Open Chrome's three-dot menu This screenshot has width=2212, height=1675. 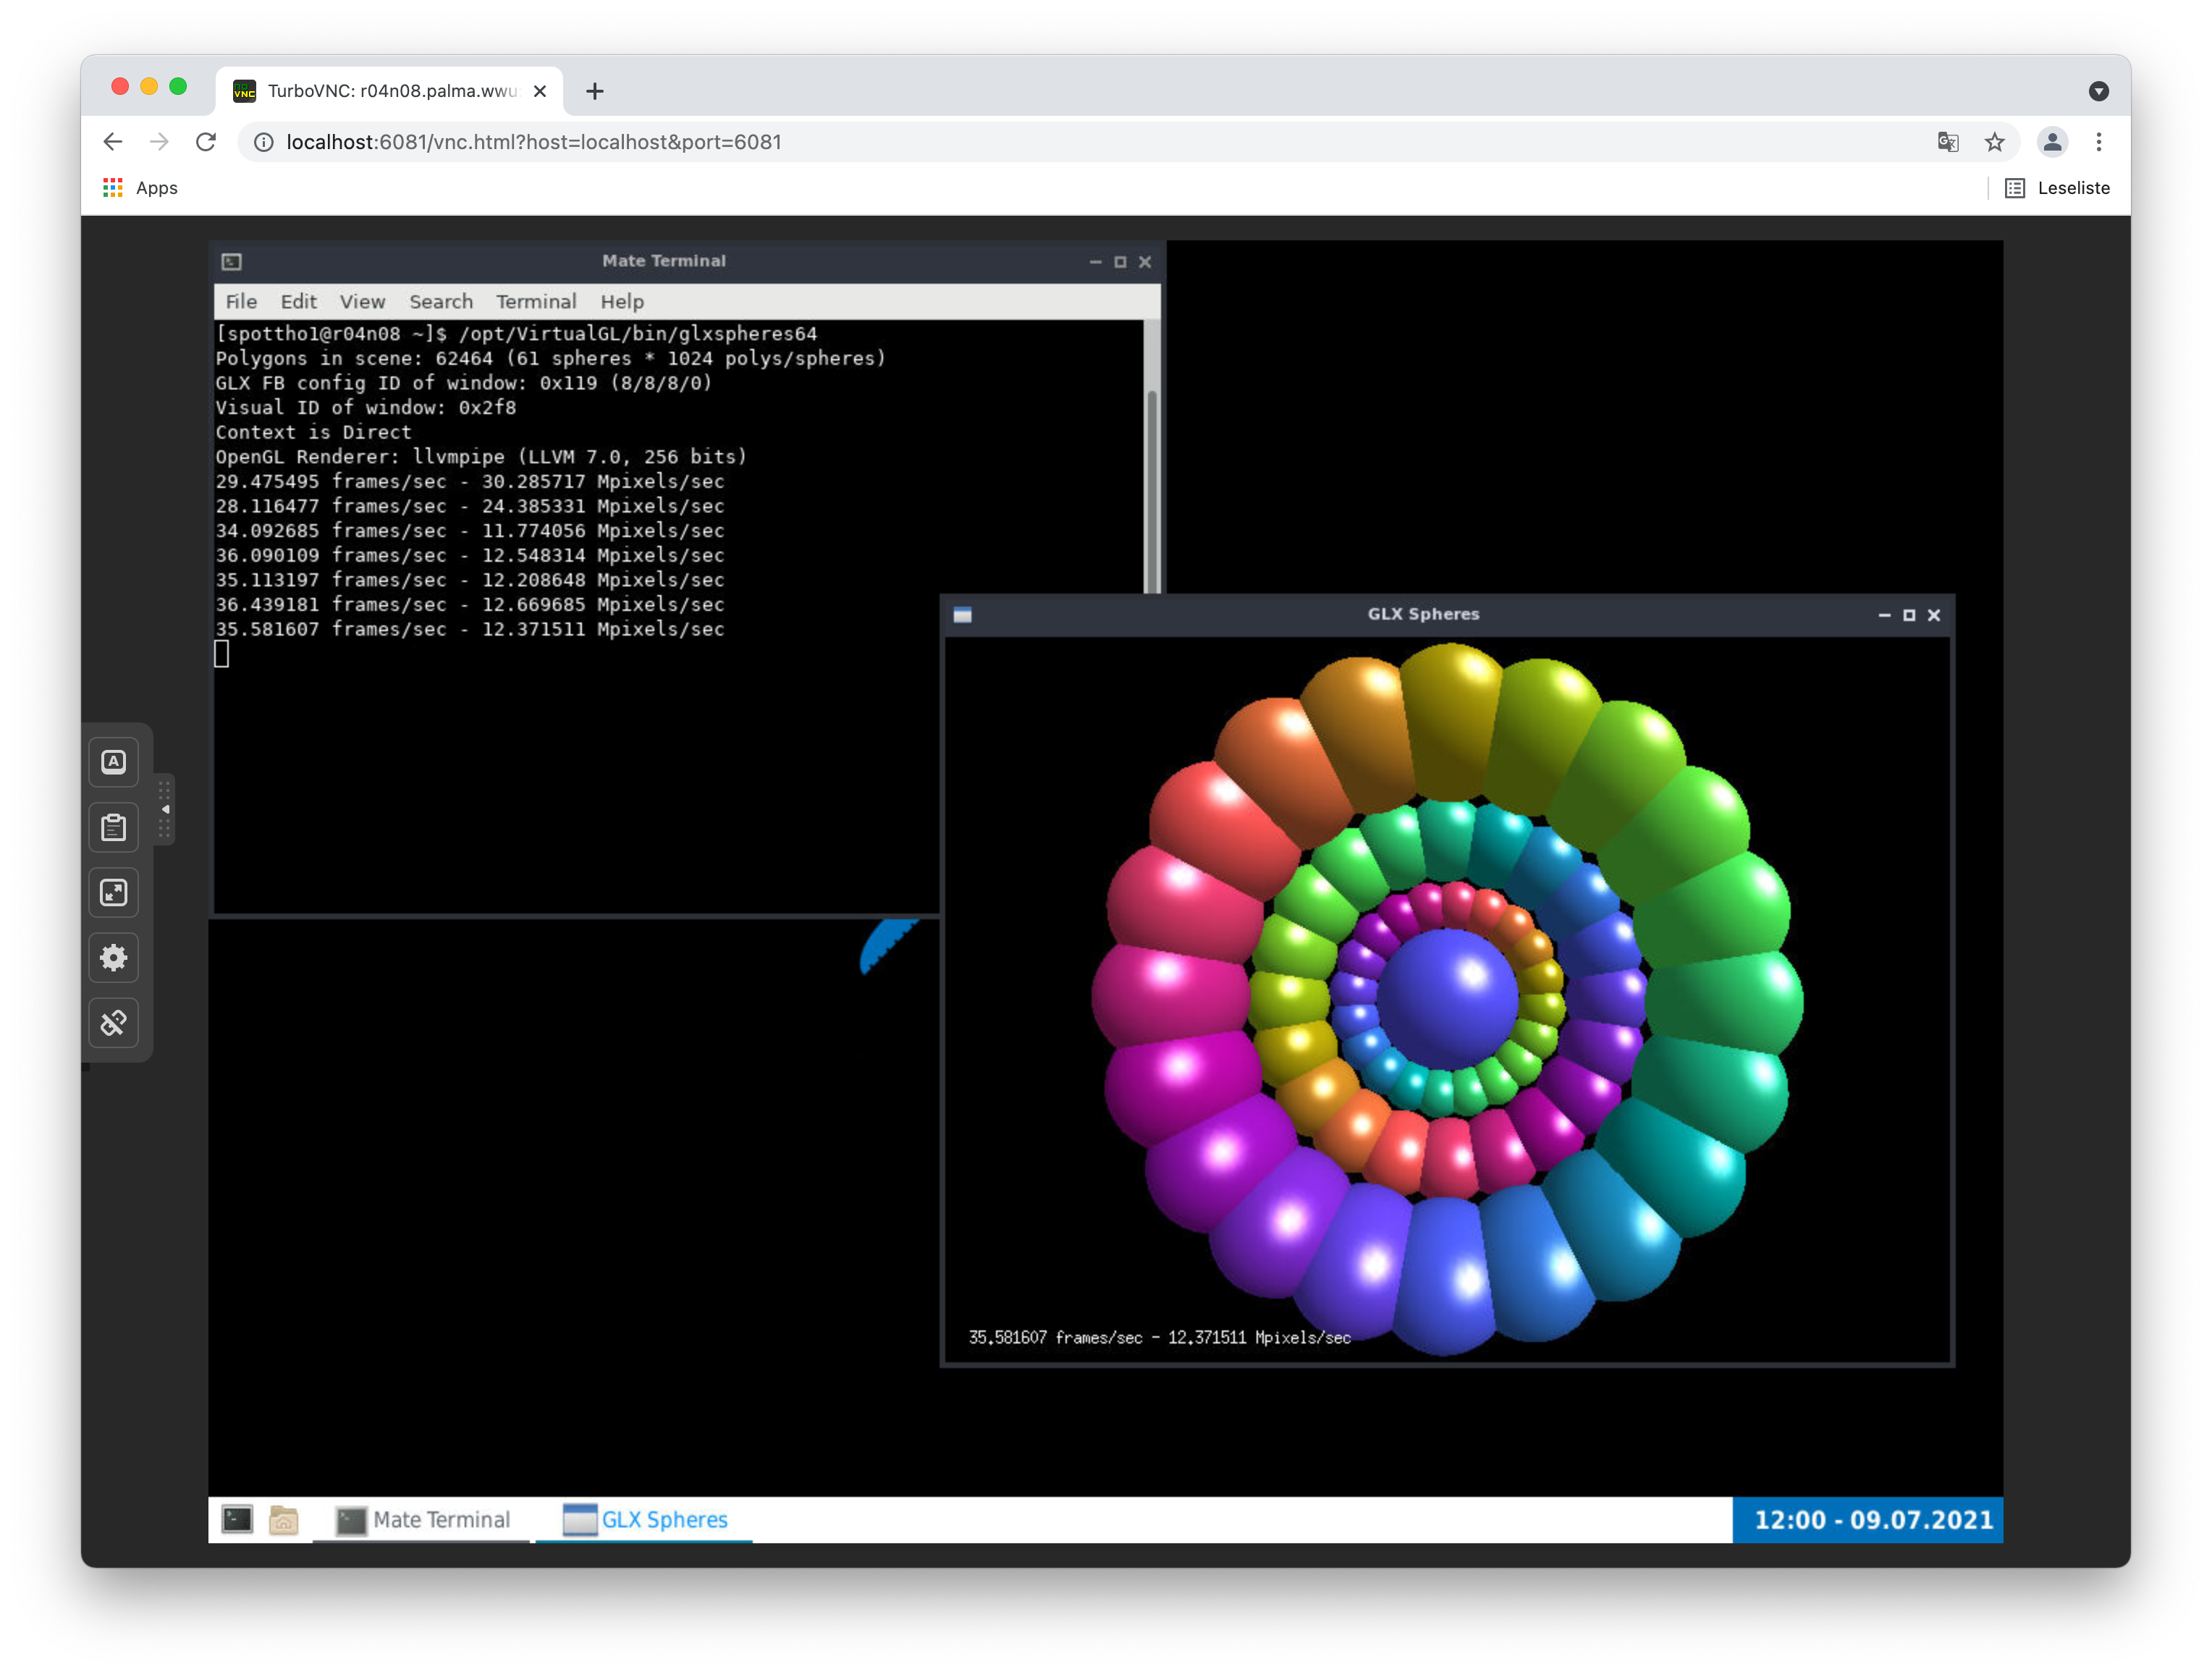tap(2098, 142)
